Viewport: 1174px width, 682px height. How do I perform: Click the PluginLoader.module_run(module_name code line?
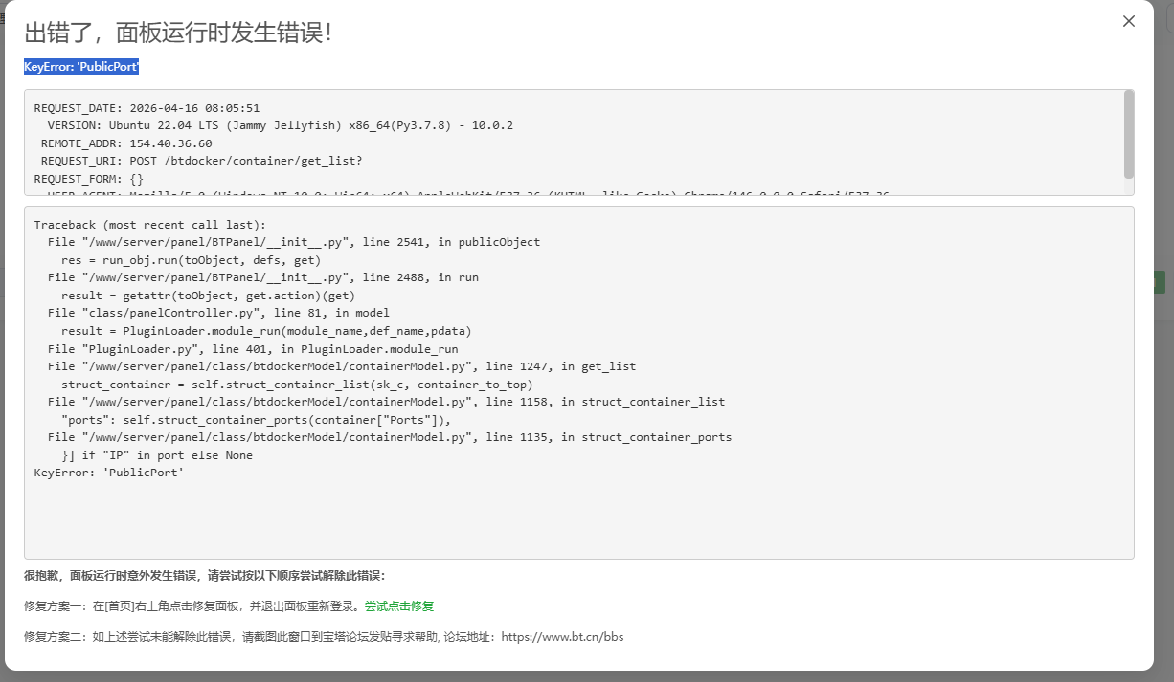(x=266, y=331)
